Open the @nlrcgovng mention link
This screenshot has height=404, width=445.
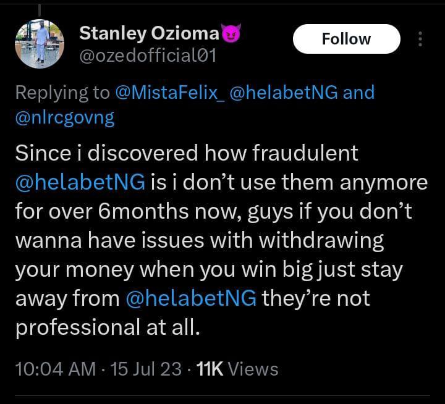(x=65, y=118)
